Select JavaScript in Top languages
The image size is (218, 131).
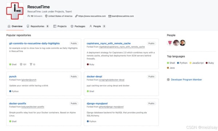[197, 63]
